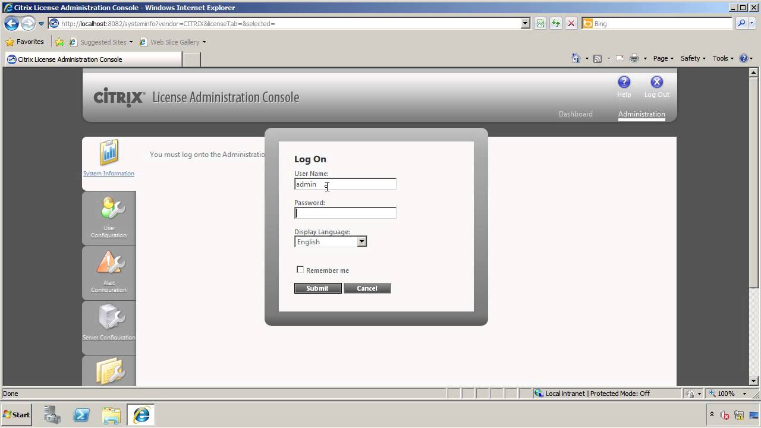Click the Log Out icon
761x428 pixels.
[656, 82]
